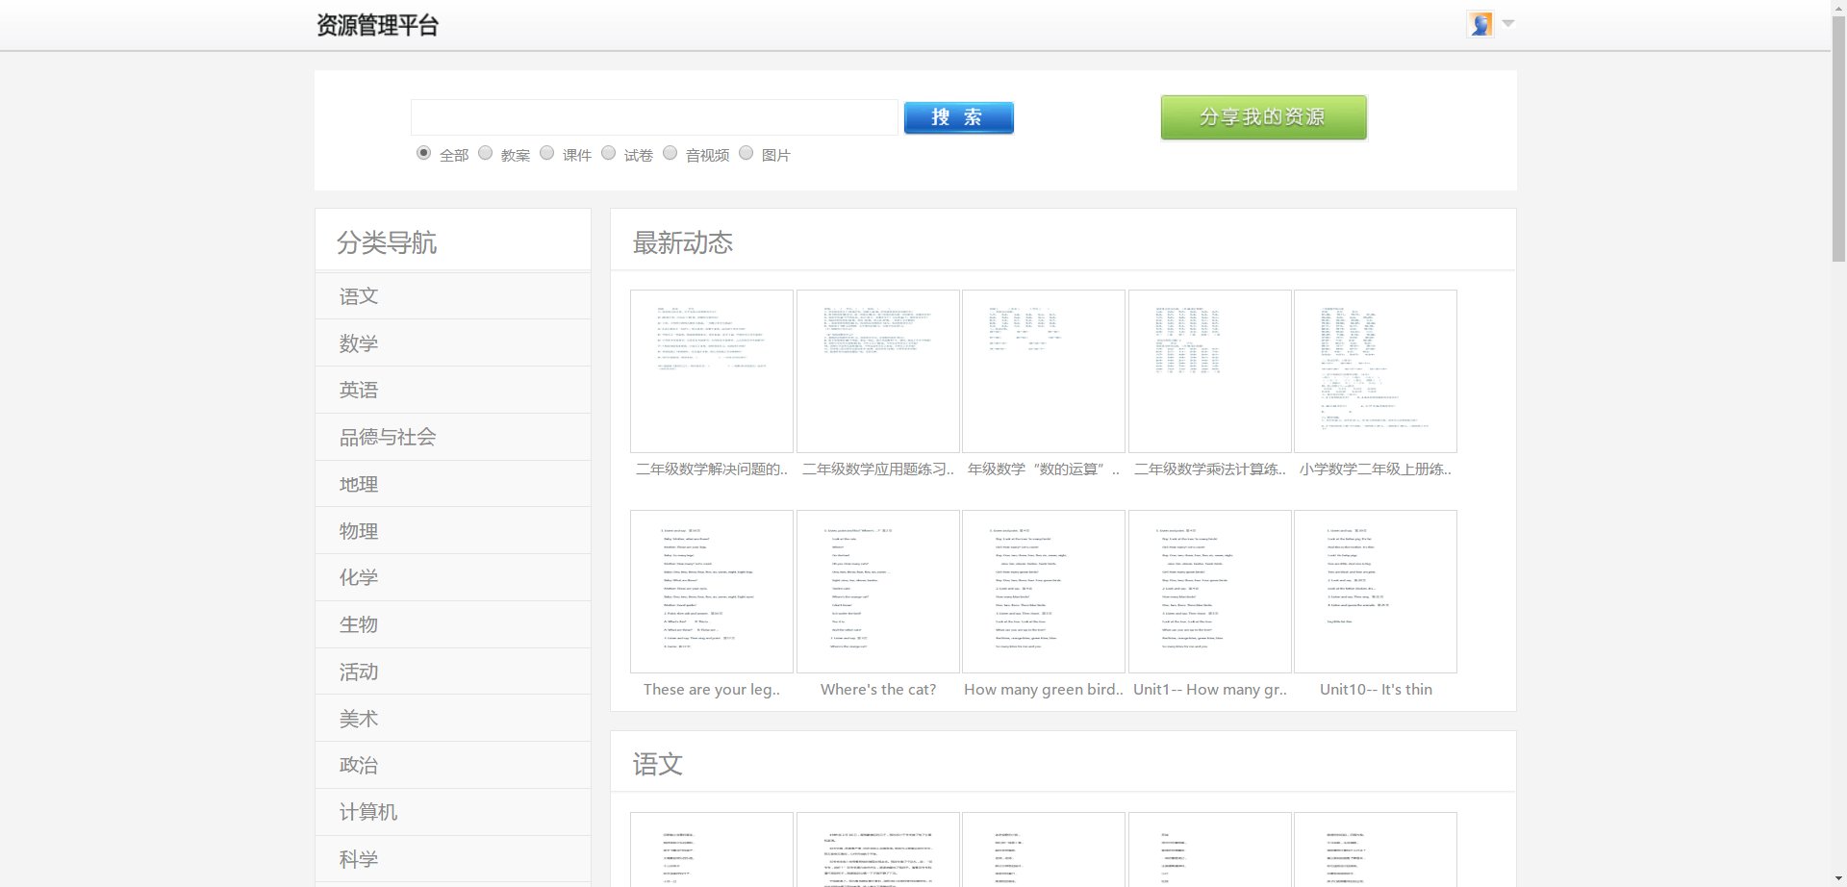Open the 二年级数学应用题练习.. thumbnail
Image resolution: width=1847 pixels, height=887 pixels.
pos(878,371)
